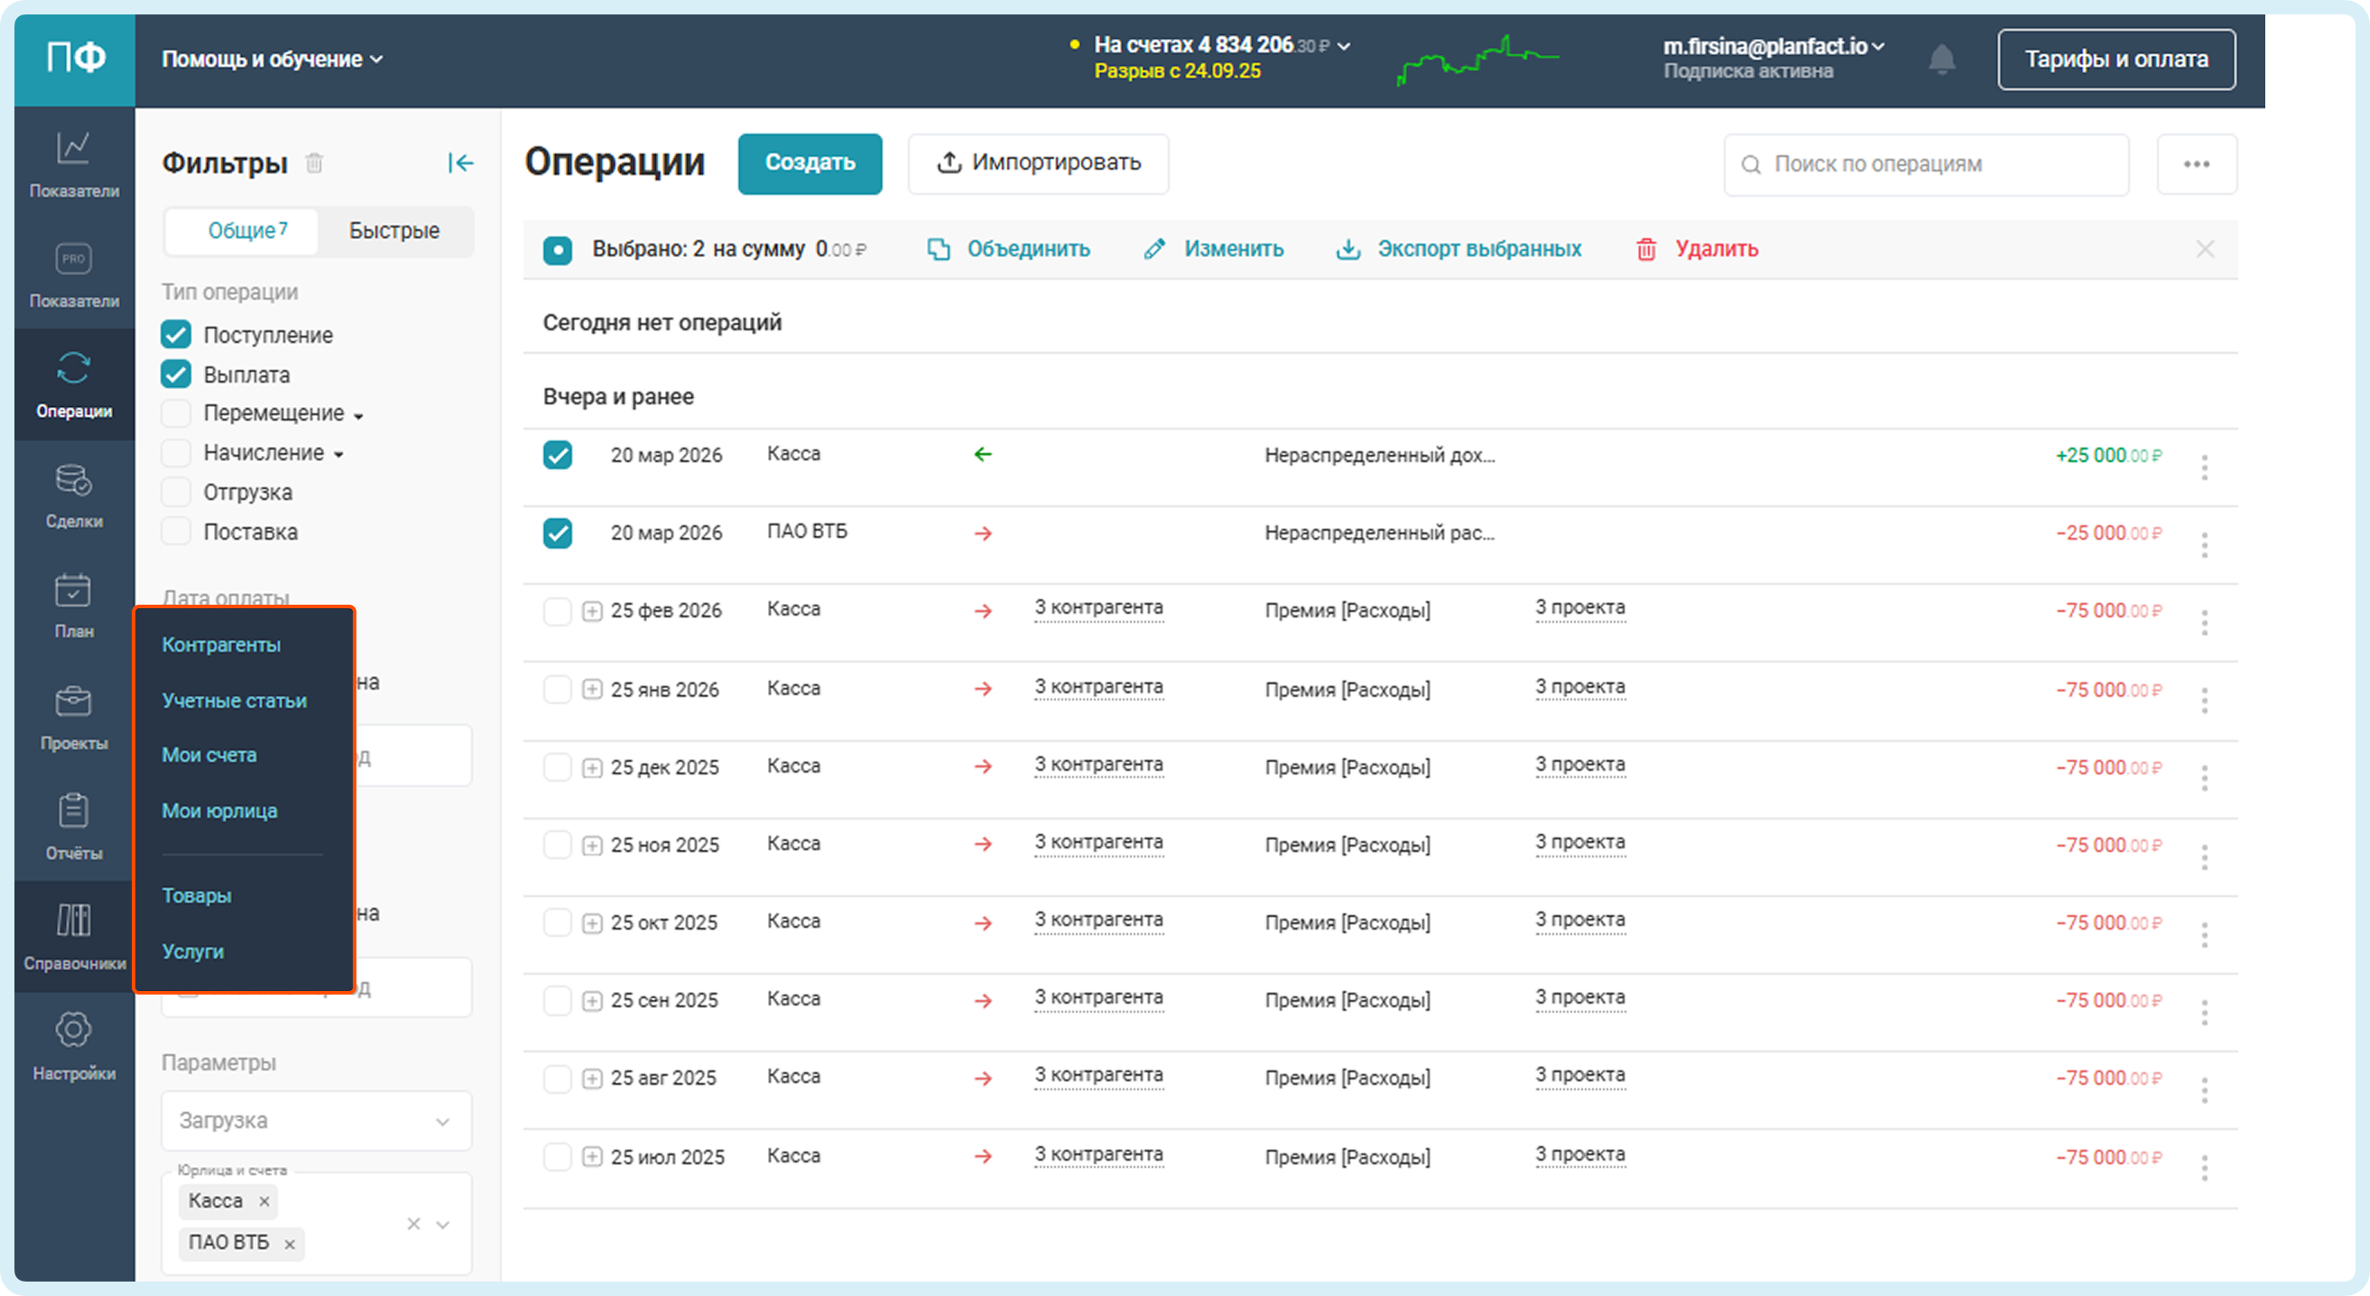The width and height of the screenshot is (2370, 1296).
Task: Open План calendar in sidebar
Action: 74,606
